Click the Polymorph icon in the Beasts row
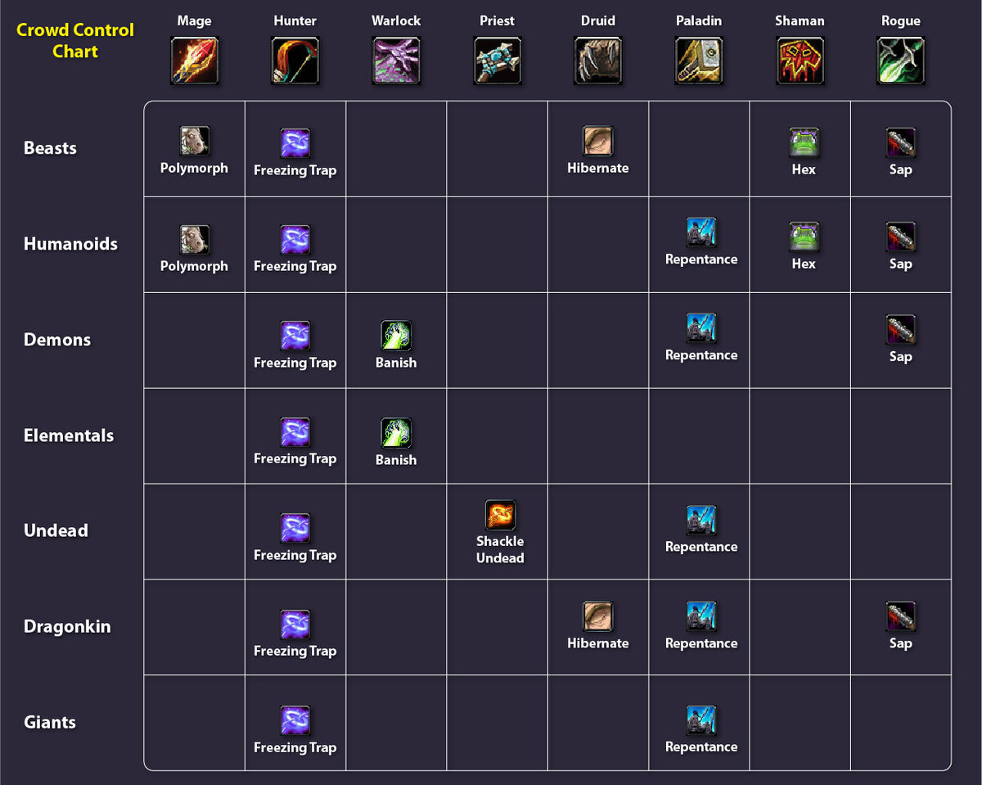This screenshot has height=785, width=982. tap(194, 141)
